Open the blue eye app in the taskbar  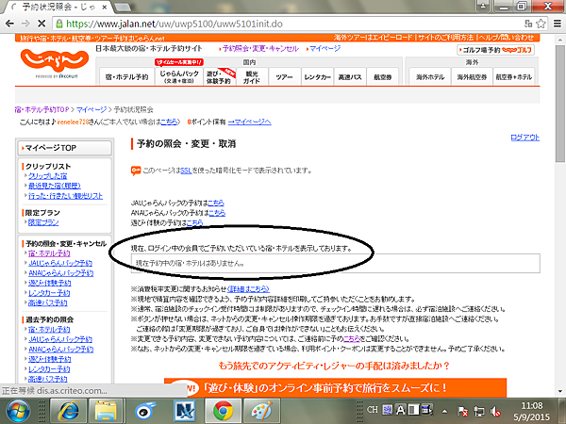point(144,411)
